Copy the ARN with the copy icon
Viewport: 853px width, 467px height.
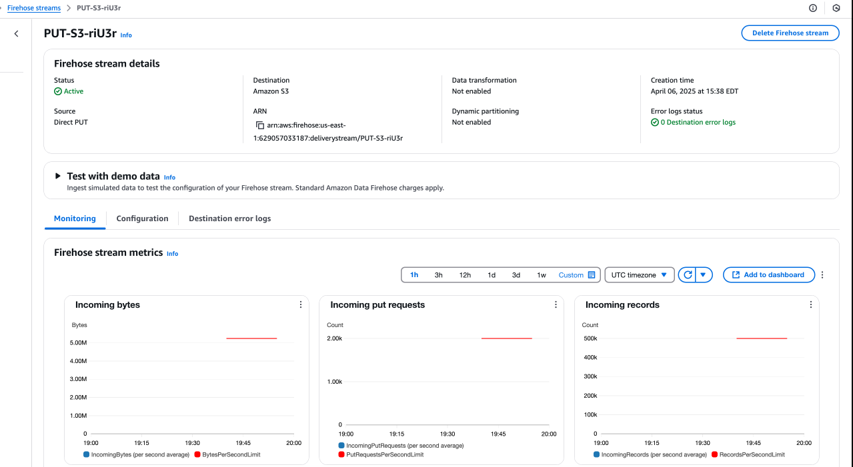coord(260,125)
